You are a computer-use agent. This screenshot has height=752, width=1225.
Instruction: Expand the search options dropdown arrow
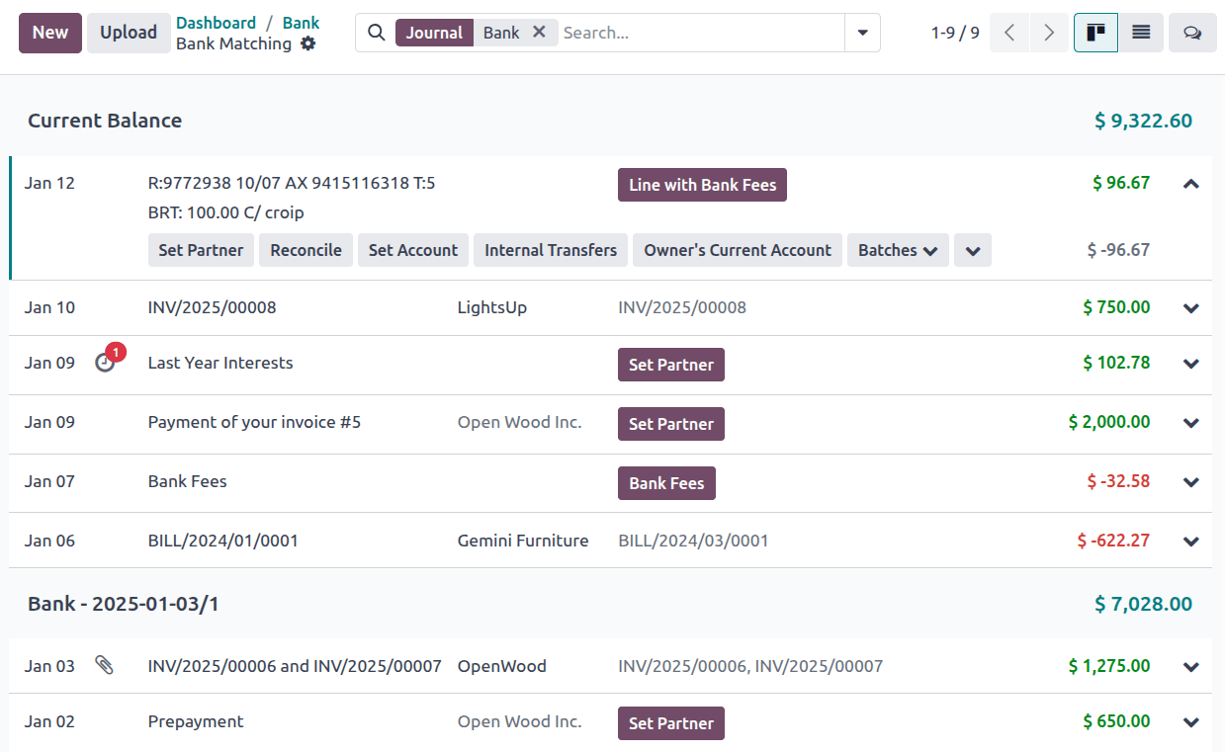point(861,33)
